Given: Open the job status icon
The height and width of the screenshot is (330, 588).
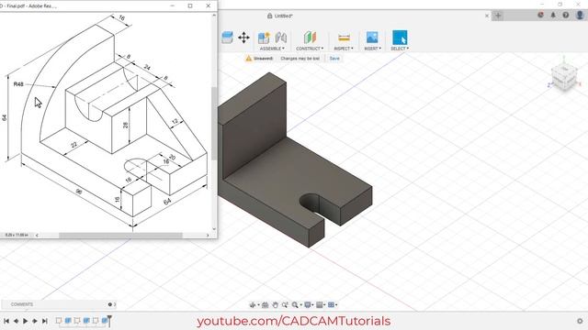Looking at the screenshot, I should (540, 15).
